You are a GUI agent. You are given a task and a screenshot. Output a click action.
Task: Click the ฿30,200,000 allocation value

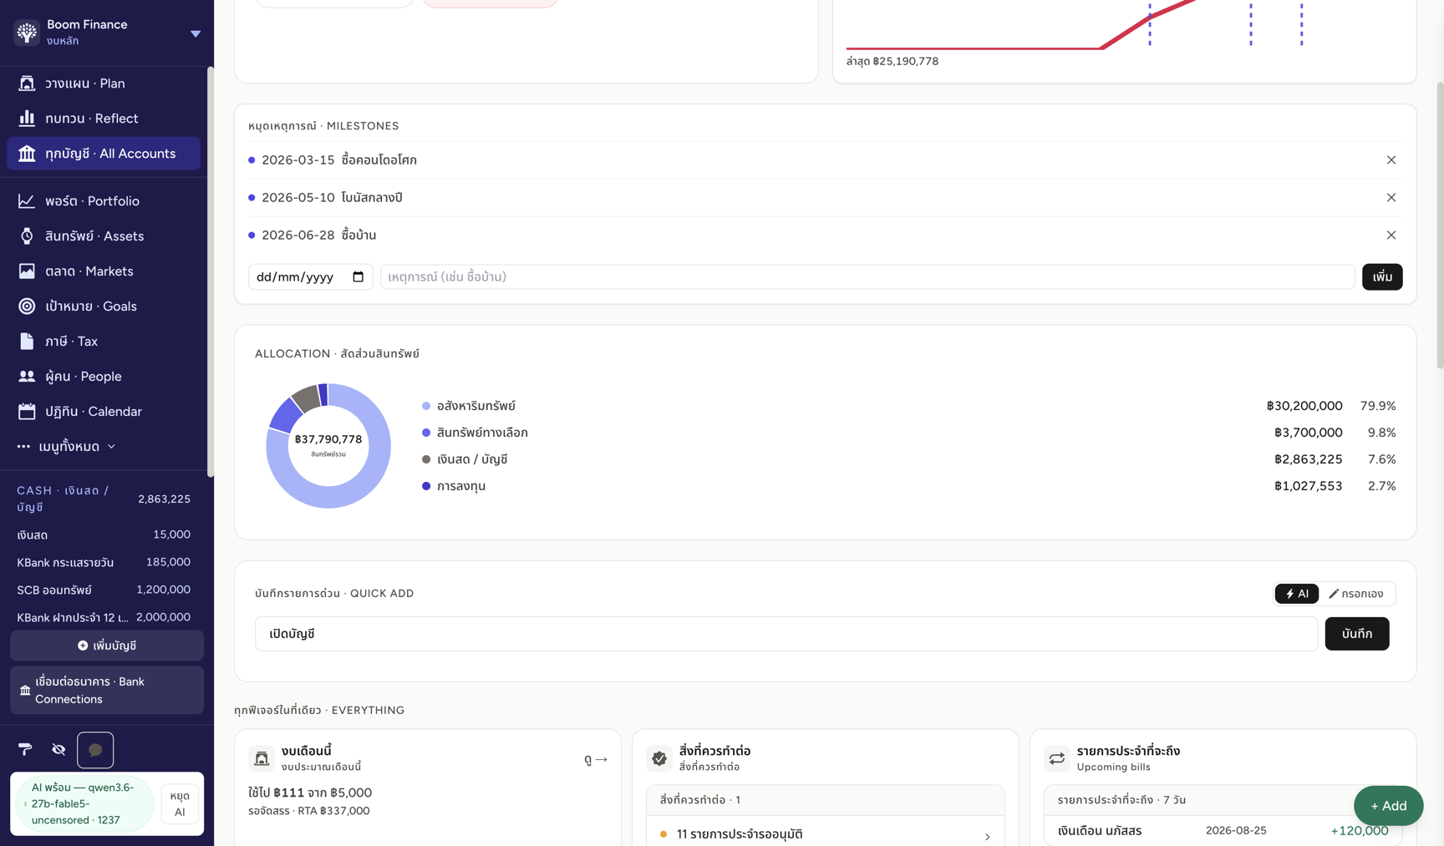tap(1304, 406)
